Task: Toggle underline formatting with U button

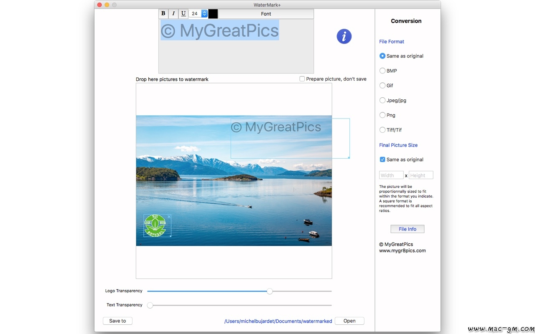Action: [183, 14]
